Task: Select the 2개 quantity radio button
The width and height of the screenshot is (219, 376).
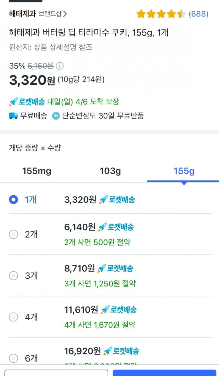Action: pyautogui.click(x=13, y=234)
